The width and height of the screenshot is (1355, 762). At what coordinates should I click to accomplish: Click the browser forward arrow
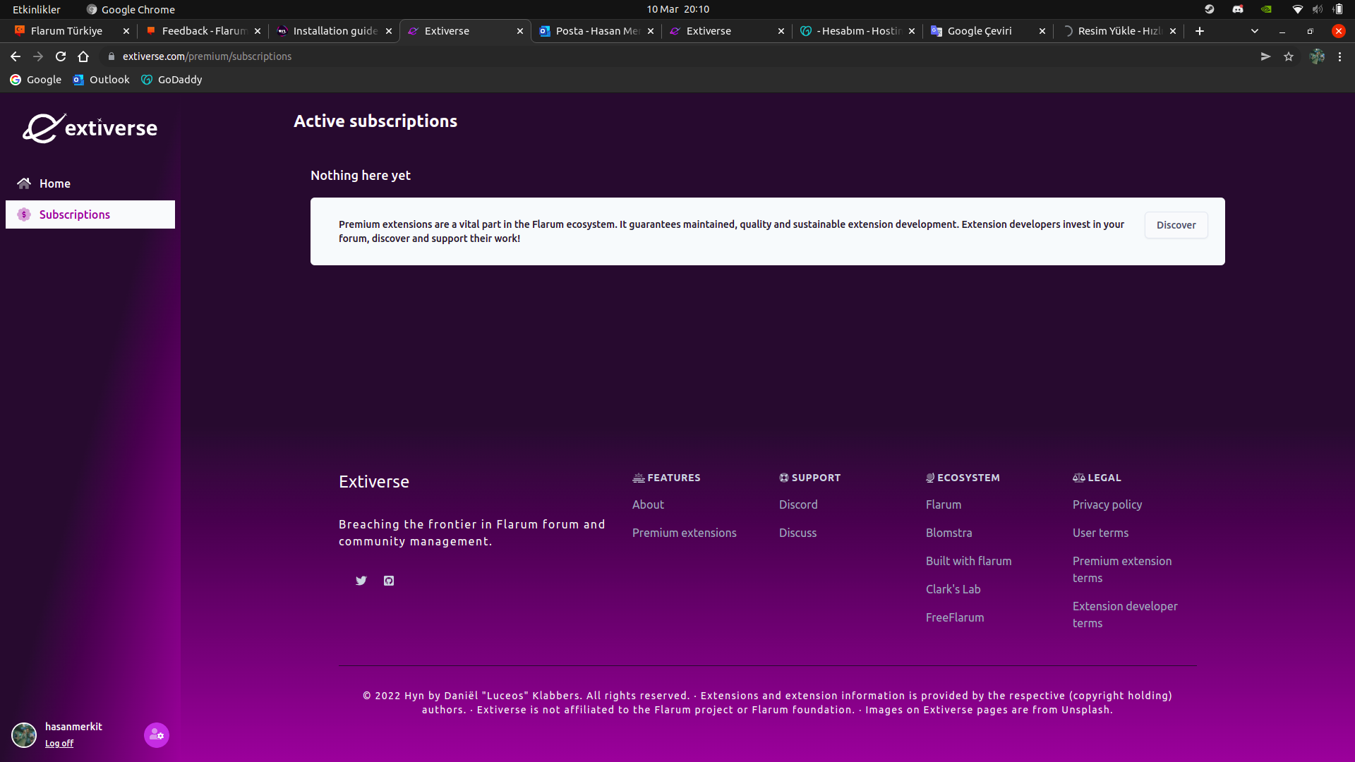click(38, 56)
